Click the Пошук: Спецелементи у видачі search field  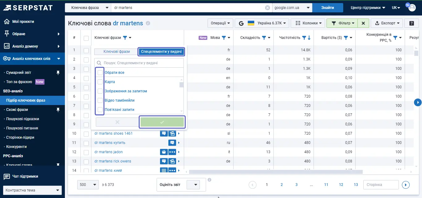[139, 63]
